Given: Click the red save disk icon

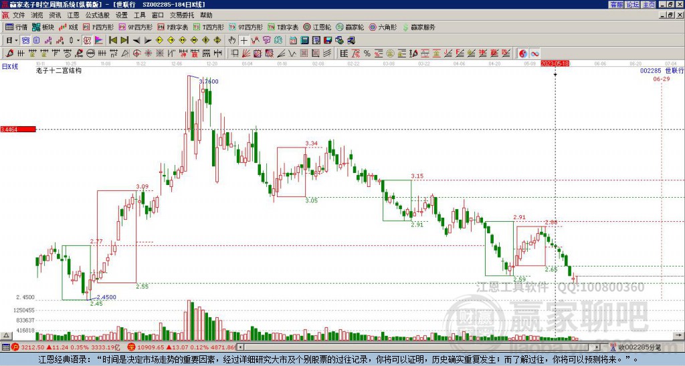Looking at the screenshot, I should [x=328, y=40].
